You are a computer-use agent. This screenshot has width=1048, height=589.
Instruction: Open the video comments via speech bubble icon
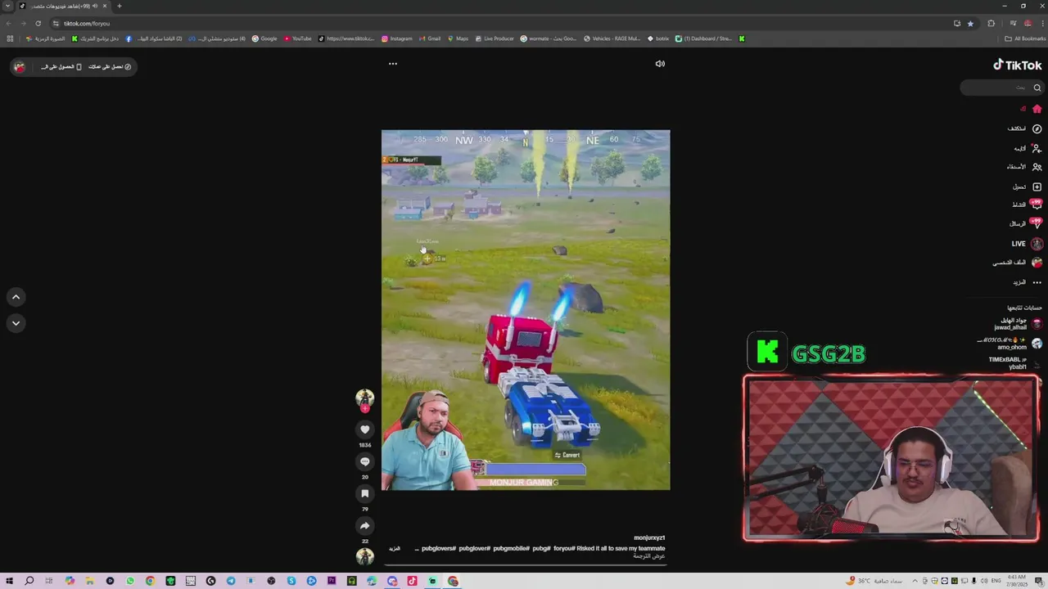click(365, 461)
